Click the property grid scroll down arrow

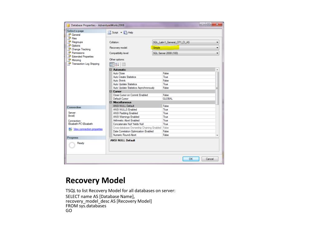(x=217, y=135)
